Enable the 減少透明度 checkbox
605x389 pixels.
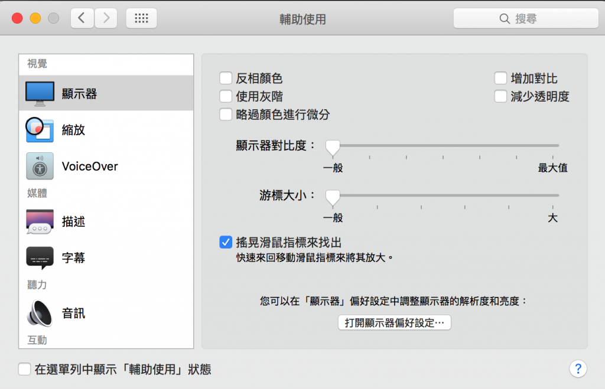click(500, 96)
